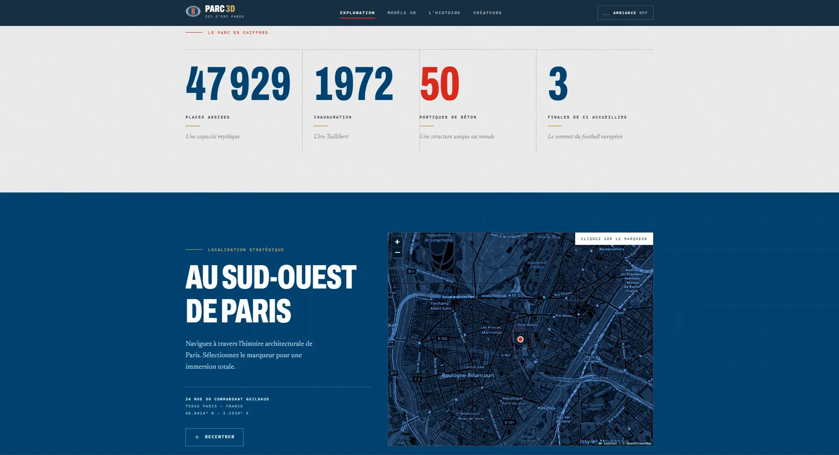The height and width of the screenshot is (455, 839).
Task: Click the 'Cliquez sur le marqueur' label
Action: [x=614, y=239]
